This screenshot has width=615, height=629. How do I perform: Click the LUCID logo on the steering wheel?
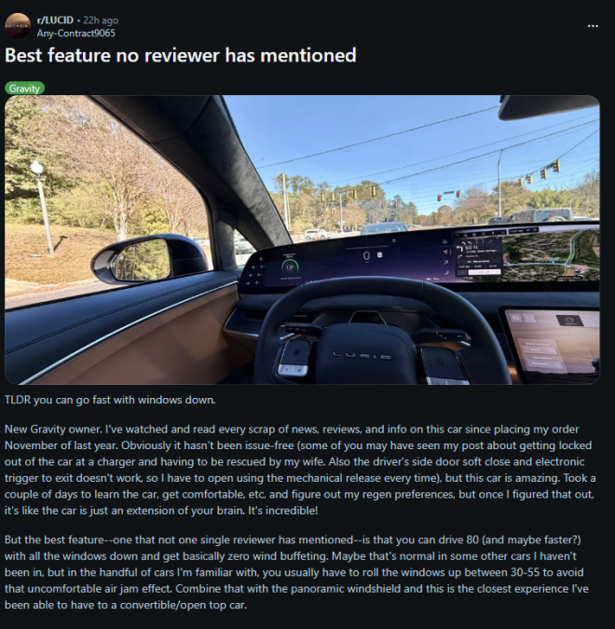[362, 355]
